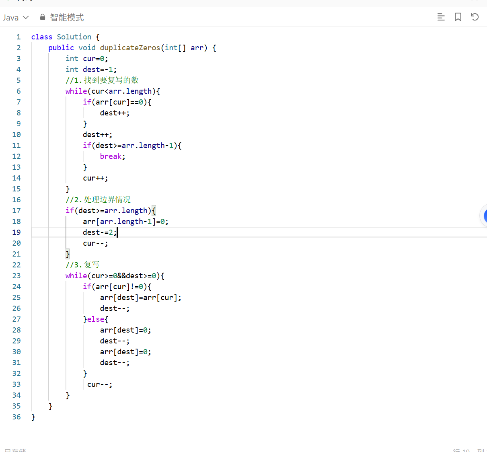
Task: Click the blue floating button at the right edge
Action: (484, 216)
